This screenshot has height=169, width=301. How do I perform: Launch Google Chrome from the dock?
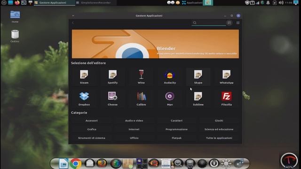point(75,163)
